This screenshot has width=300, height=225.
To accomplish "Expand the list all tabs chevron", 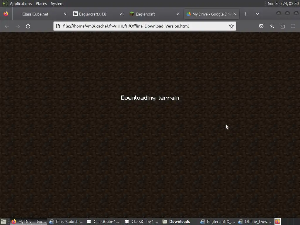I will point(258,14).
